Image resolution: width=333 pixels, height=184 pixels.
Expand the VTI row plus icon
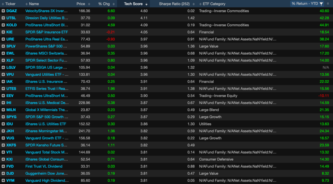(x=3, y=152)
